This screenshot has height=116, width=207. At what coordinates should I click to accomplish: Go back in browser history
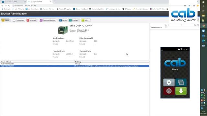click(x=2, y=5)
